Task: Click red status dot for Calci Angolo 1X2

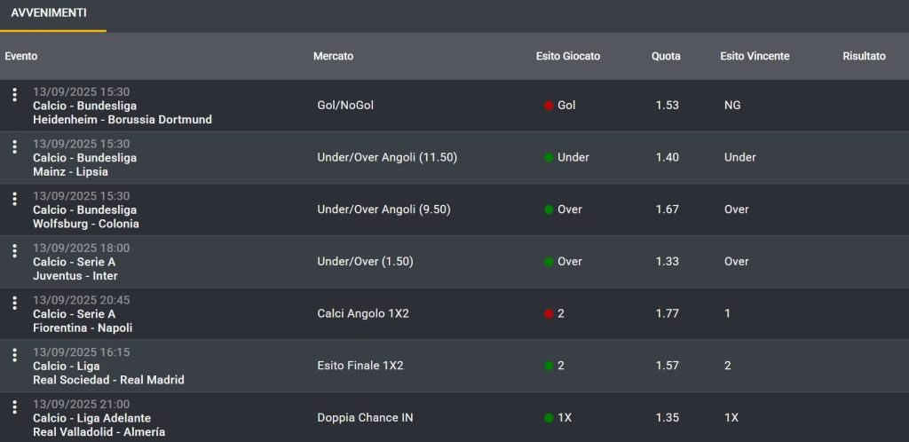Action: [549, 314]
